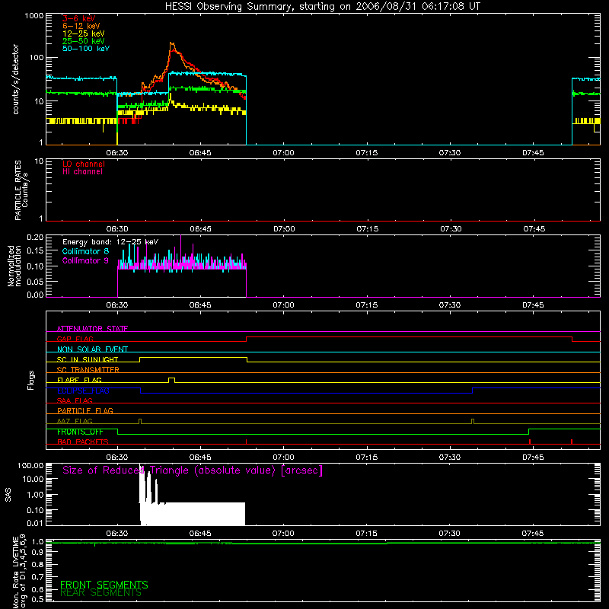This screenshot has height=609, width=609.
Task: Click the 07:15 tick label under the modulation plot
Action: tap(367, 305)
